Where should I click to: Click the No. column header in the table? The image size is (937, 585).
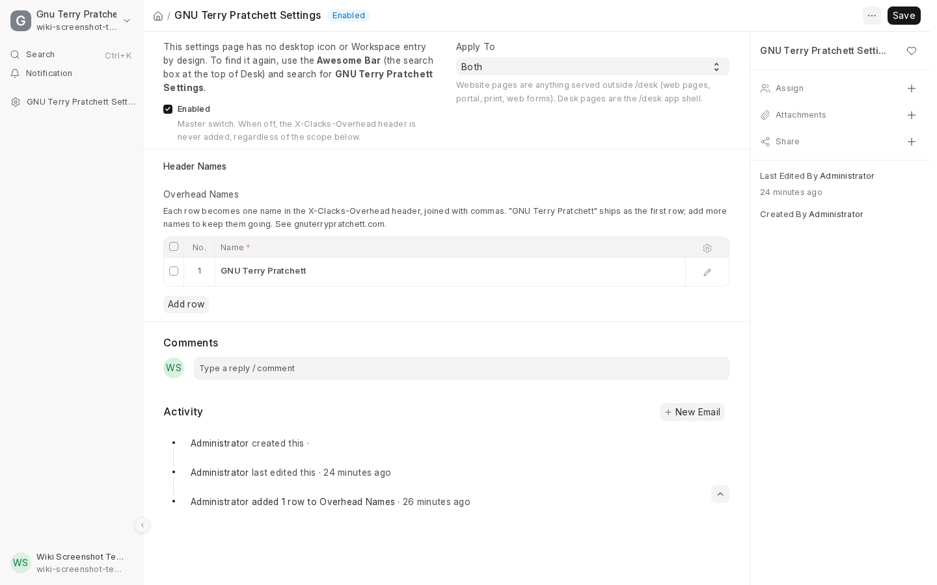tap(199, 248)
